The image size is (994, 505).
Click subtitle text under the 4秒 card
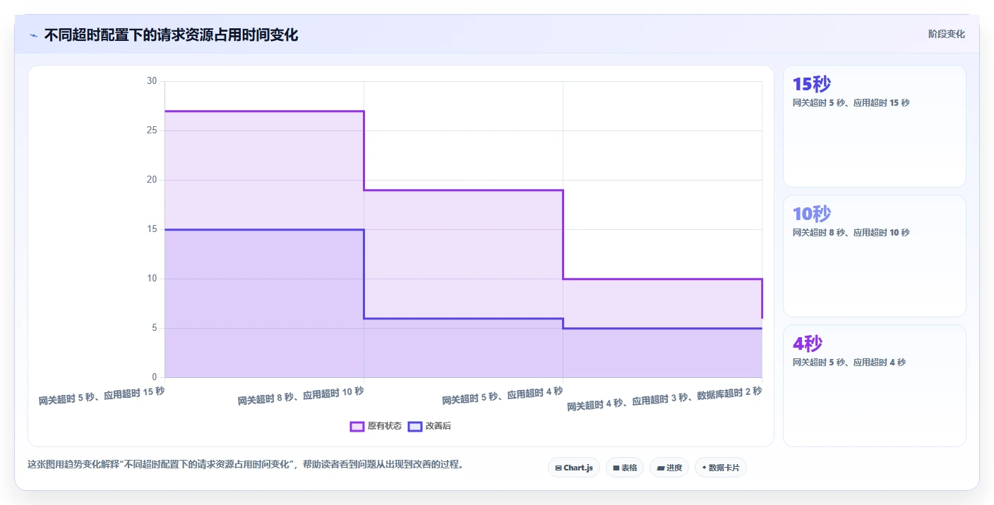849,362
